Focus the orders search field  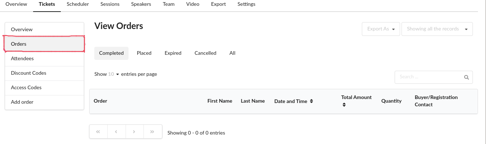[x=430, y=77]
